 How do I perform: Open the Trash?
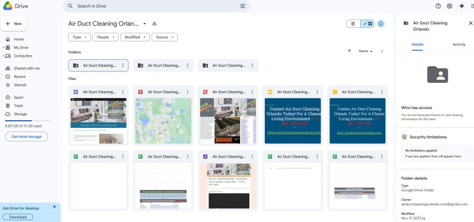(18, 106)
